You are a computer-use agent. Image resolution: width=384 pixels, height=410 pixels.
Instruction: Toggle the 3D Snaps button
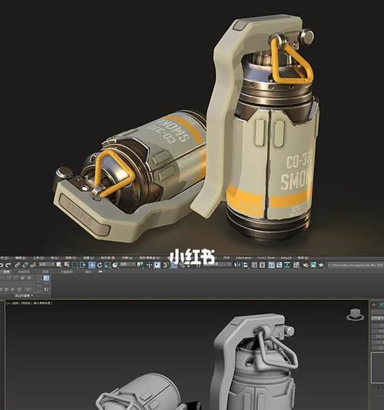[x=165, y=265]
